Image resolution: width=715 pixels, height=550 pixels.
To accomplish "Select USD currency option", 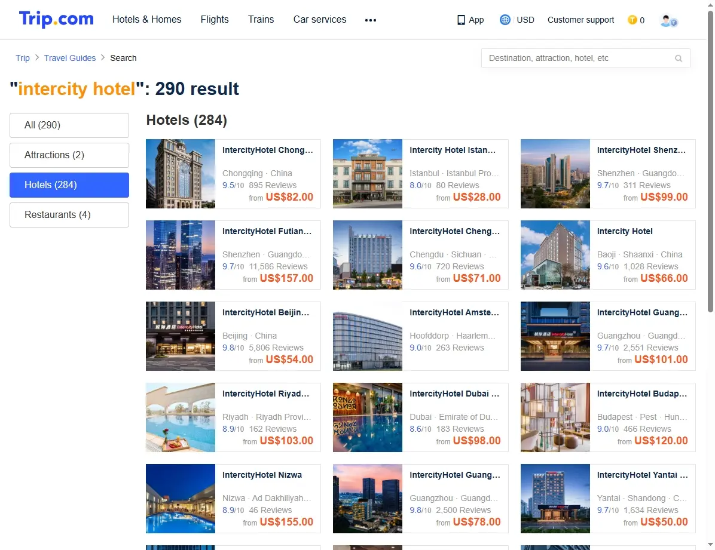I will tap(525, 20).
